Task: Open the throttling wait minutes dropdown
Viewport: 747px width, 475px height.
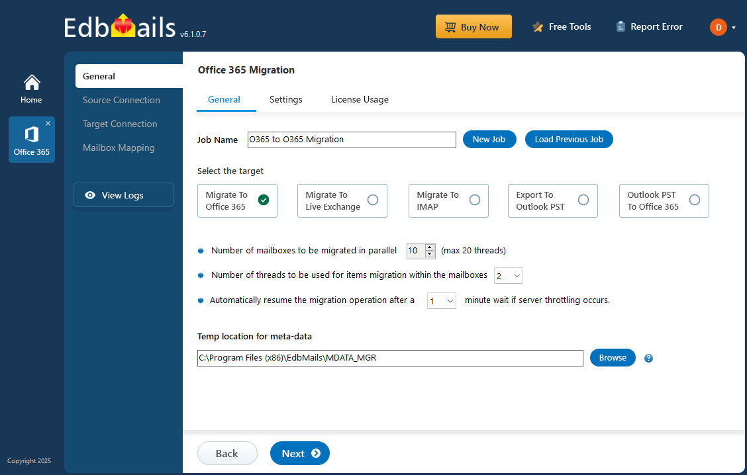Action: click(441, 300)
